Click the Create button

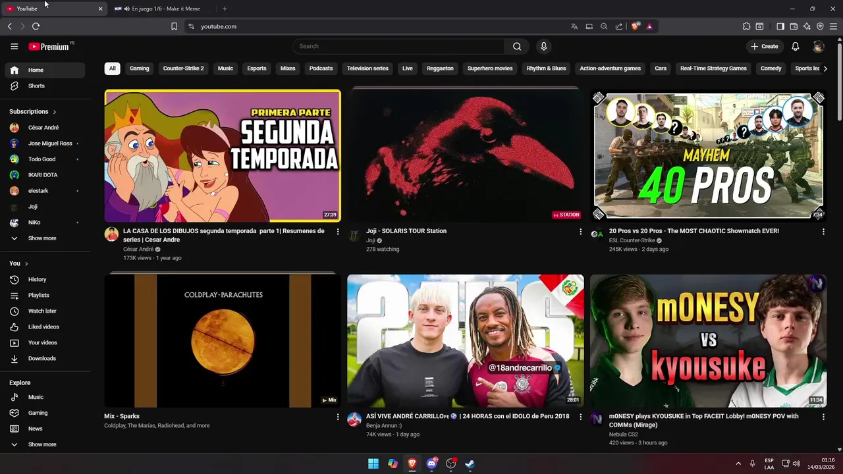coord(764,46)
